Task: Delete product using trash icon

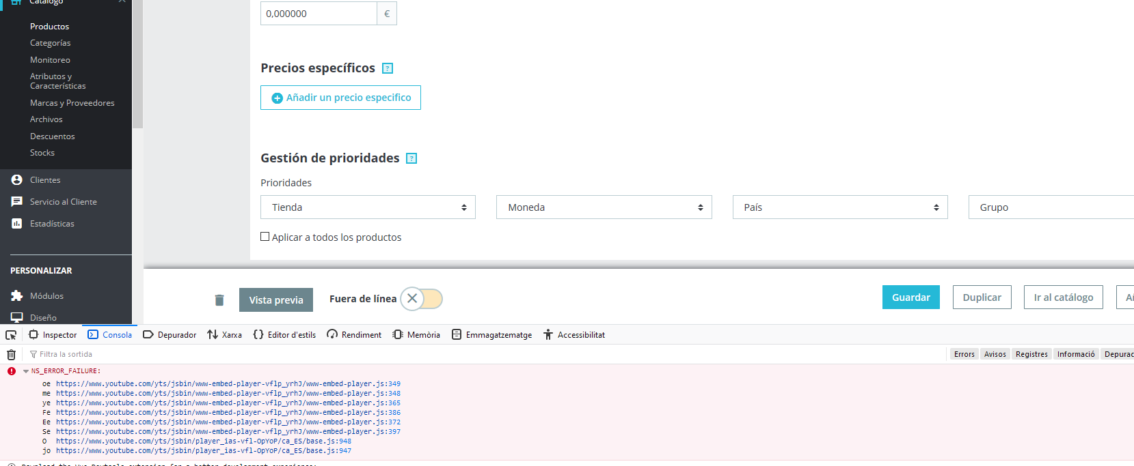Action: pyautogui.click(x=219, y=300)
